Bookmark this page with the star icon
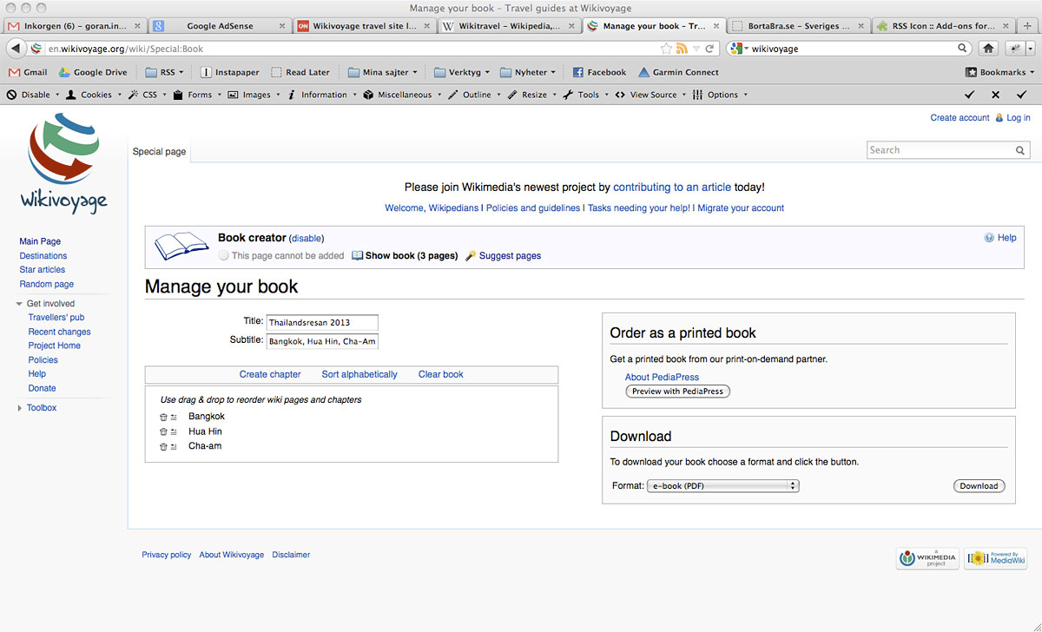 (x=666, y=49)
